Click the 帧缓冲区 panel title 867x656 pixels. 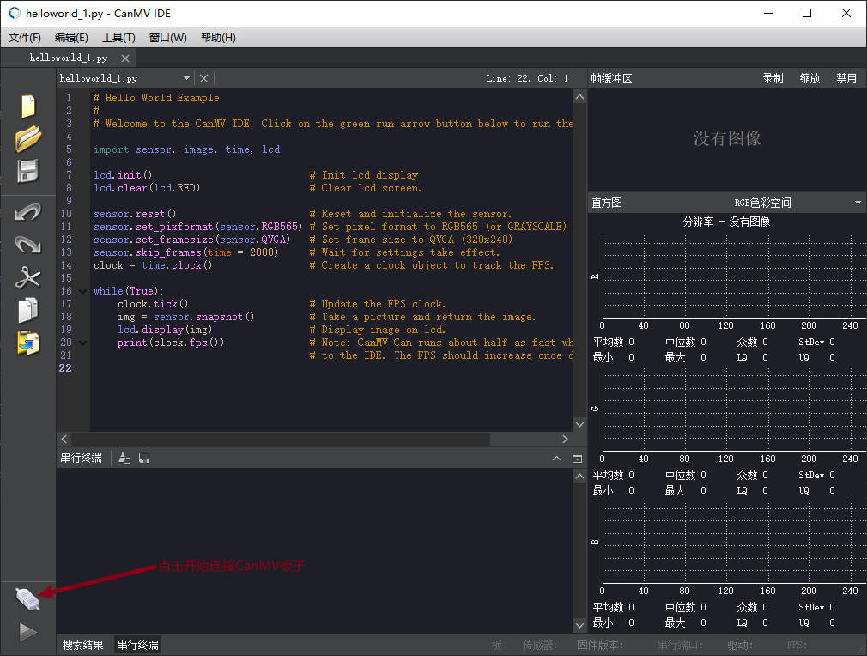coord(611,78)
